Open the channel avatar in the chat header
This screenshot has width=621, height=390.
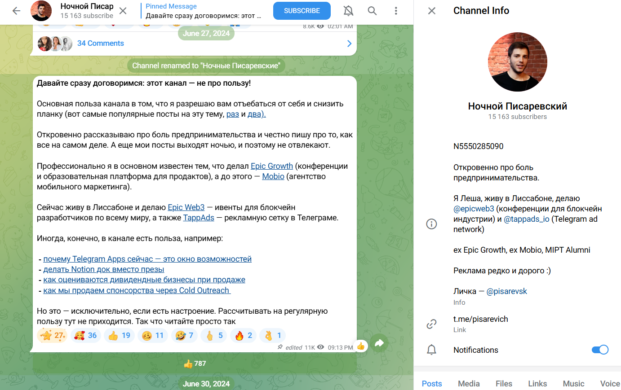pos(41,11)
